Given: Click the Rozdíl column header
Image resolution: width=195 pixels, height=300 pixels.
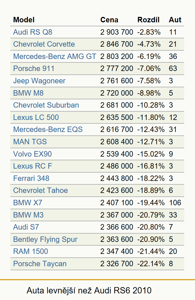Looking at the screenshot, I should click(148, 20).
